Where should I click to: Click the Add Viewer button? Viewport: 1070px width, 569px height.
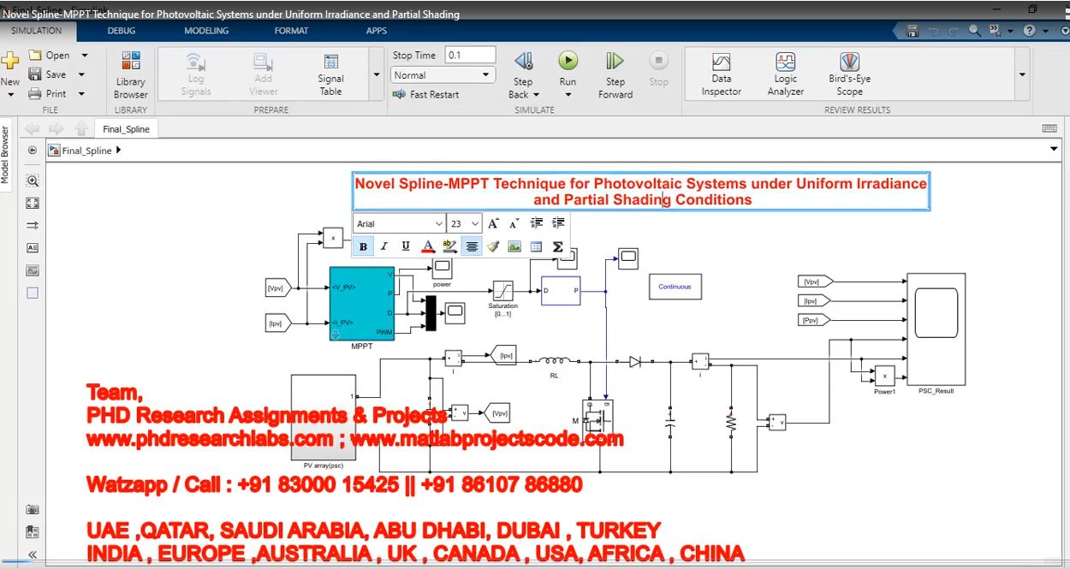(264, 75)
